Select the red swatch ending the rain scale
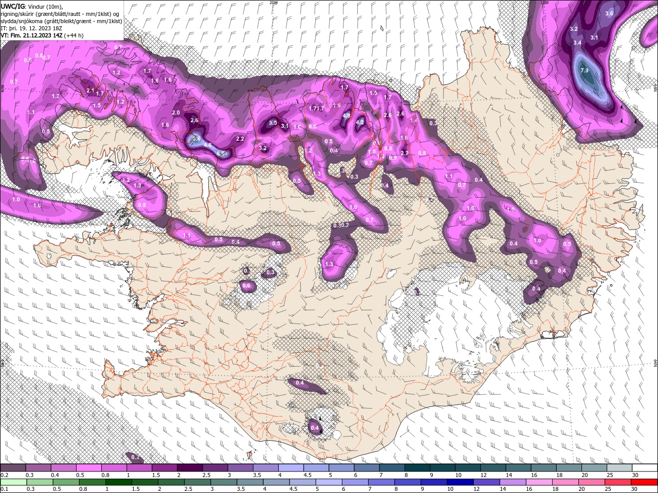The width and height of the screenshot is (658, 493). pos(645,482)
